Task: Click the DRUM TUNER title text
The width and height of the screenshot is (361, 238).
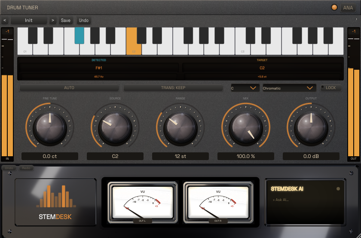Action: (x=22, y=8)
